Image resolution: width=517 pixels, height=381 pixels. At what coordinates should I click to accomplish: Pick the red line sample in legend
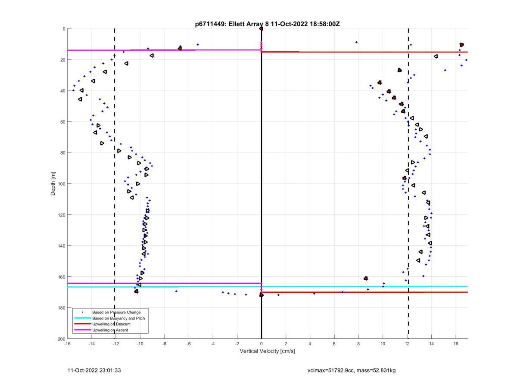[82, 324]
